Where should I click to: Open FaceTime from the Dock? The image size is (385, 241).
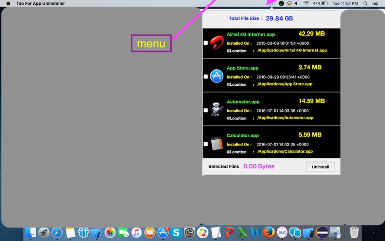123,232
